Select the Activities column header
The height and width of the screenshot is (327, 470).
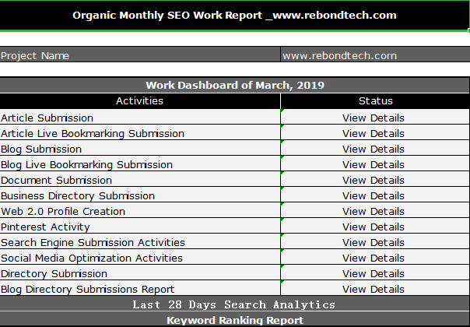click(139, 101)
